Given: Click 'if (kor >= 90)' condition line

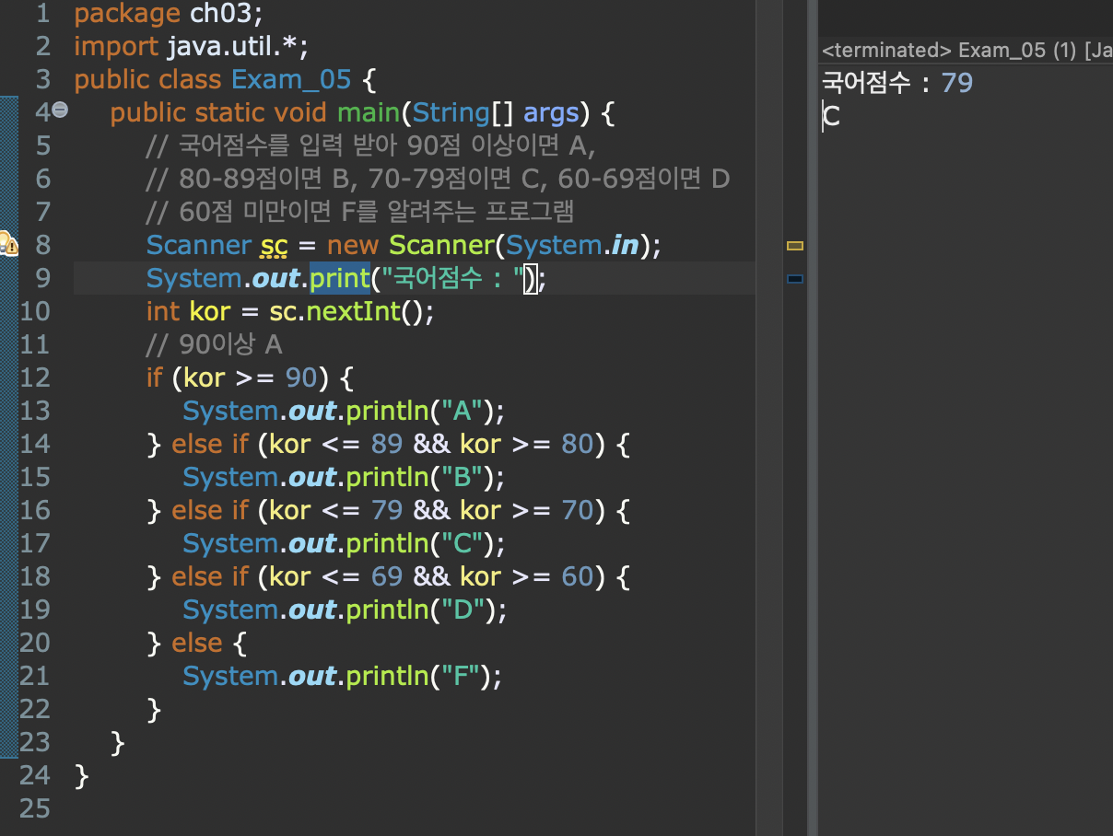Looking at the screenshot, I should coord(250,377).
